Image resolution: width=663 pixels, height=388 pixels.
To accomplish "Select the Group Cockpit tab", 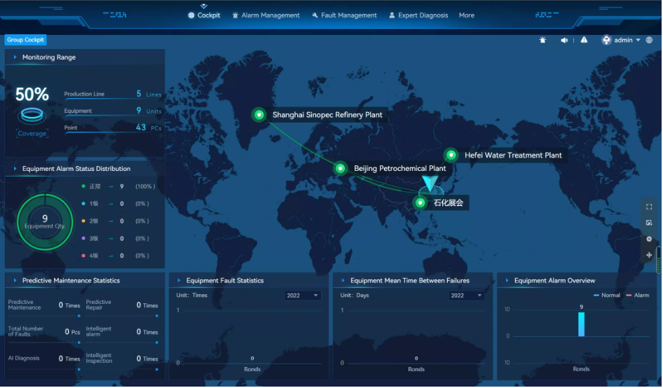I will coord(26,41).
